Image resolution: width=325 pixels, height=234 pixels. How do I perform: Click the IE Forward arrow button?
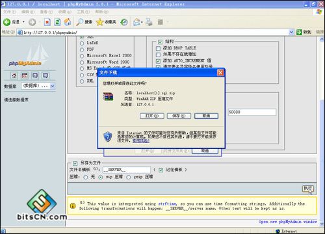pos(32,22)
